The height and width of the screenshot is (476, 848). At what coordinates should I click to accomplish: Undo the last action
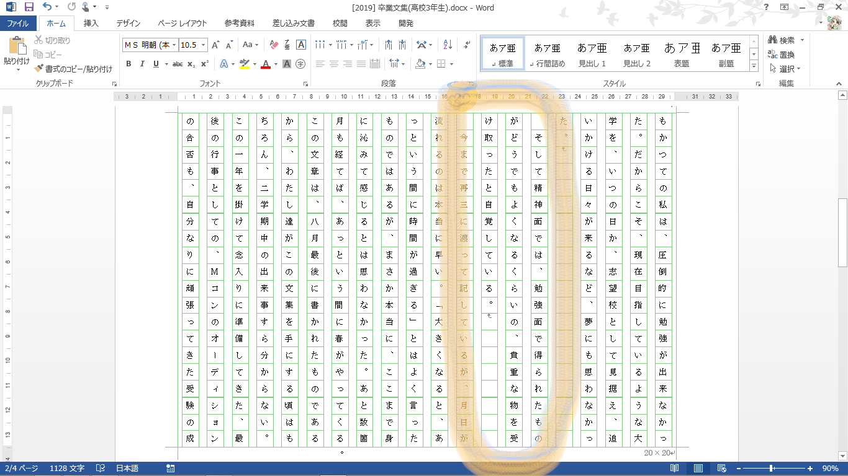pyautogui.click(x=48, y=7)
